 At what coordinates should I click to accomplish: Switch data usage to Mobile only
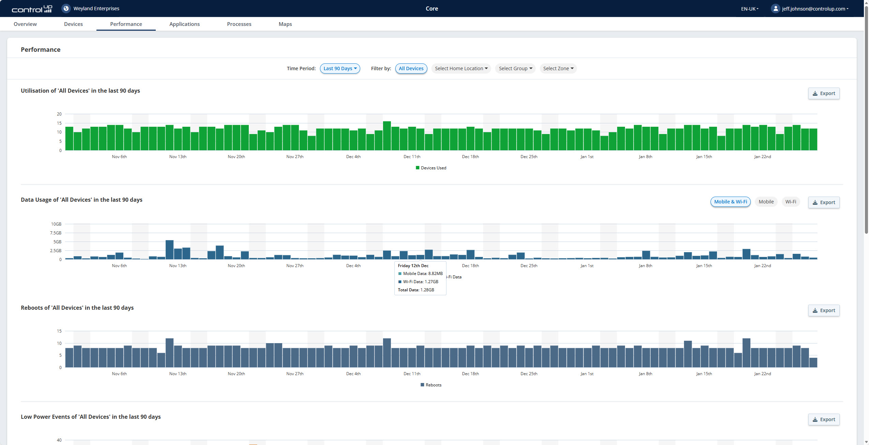click(766, 202)
